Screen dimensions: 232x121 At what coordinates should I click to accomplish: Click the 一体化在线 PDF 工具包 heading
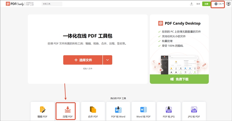(88, 36)
